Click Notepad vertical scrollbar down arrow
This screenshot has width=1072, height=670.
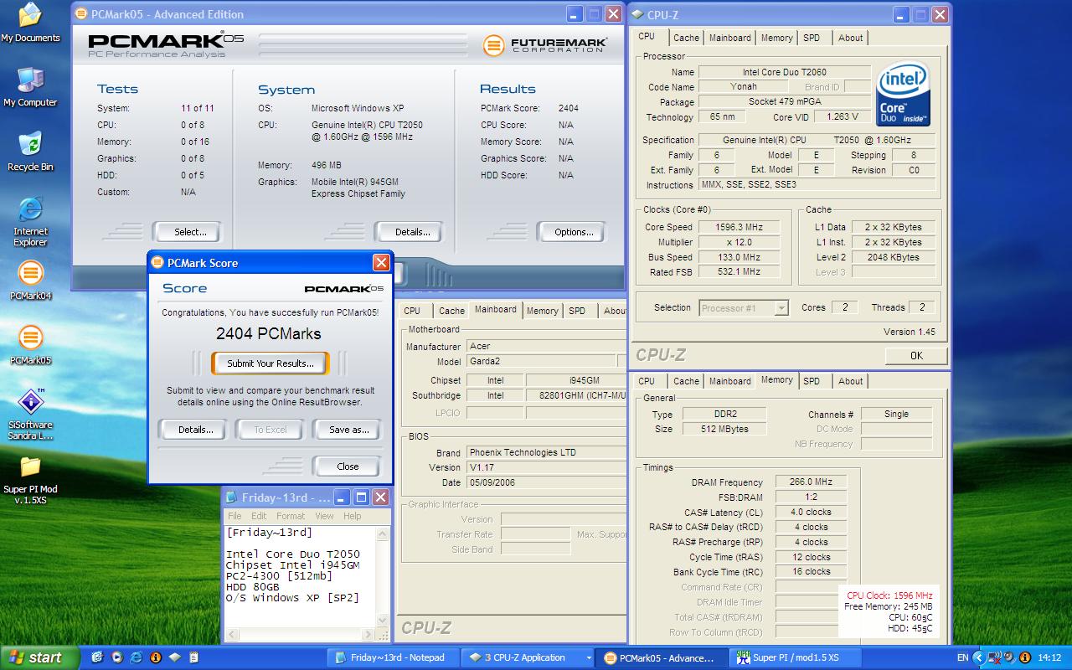point(383,620)
